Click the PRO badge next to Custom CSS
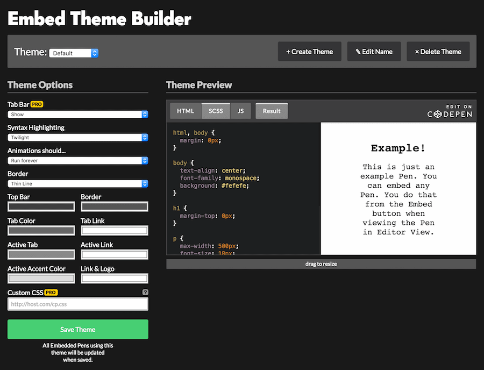The width and height of the screenshot is (484, 370). [52, 292]
